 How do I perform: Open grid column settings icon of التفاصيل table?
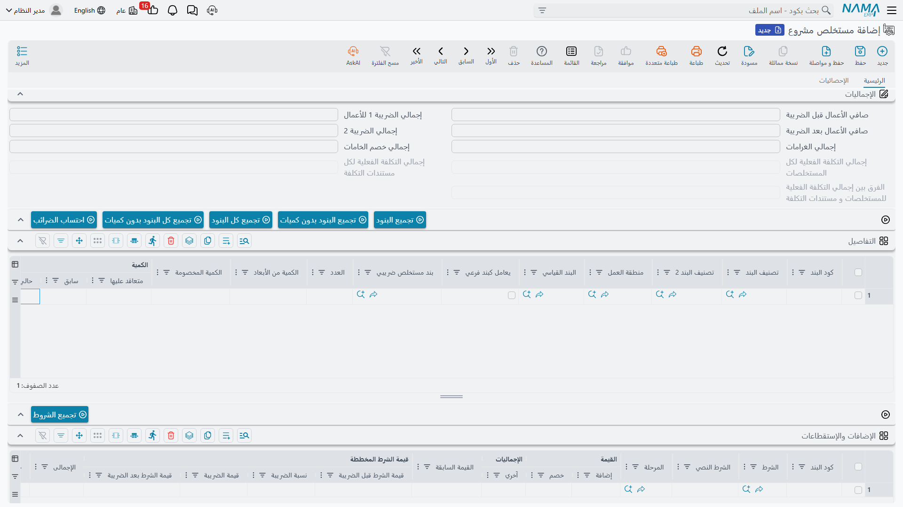click(x=15, y=265)
